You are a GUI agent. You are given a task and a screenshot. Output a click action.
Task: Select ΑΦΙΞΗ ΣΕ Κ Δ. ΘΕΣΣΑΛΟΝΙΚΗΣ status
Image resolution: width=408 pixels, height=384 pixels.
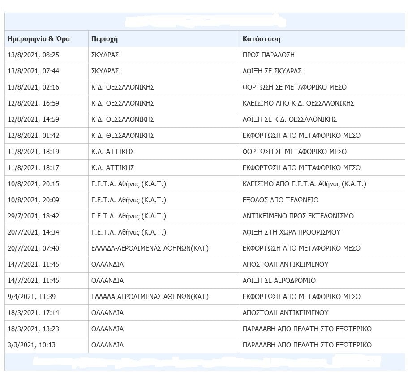pyautogui.click(x=290, y=119)
